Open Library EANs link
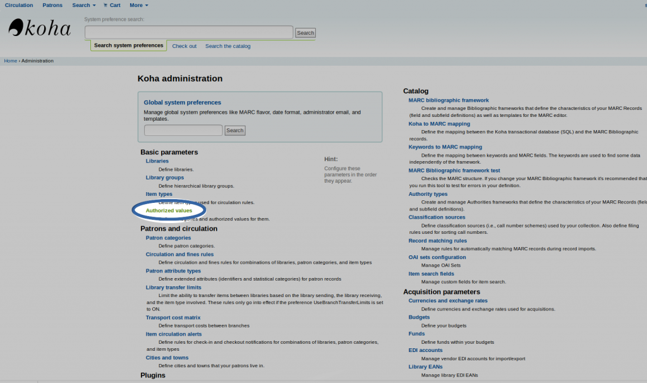 click(425, 367)
